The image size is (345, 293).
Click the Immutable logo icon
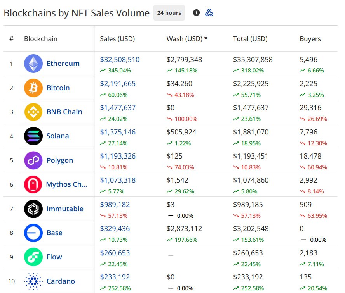coord(33,209)
